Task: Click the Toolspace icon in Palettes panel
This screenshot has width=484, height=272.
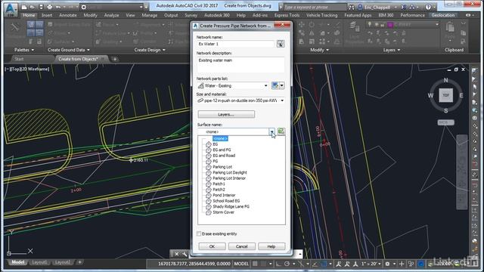Action: 14,27
